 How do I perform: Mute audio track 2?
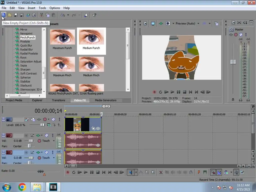(46, 135)
